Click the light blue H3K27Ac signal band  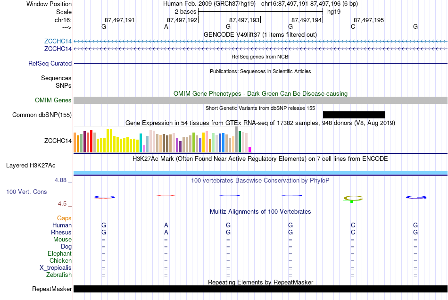(260, 173)
